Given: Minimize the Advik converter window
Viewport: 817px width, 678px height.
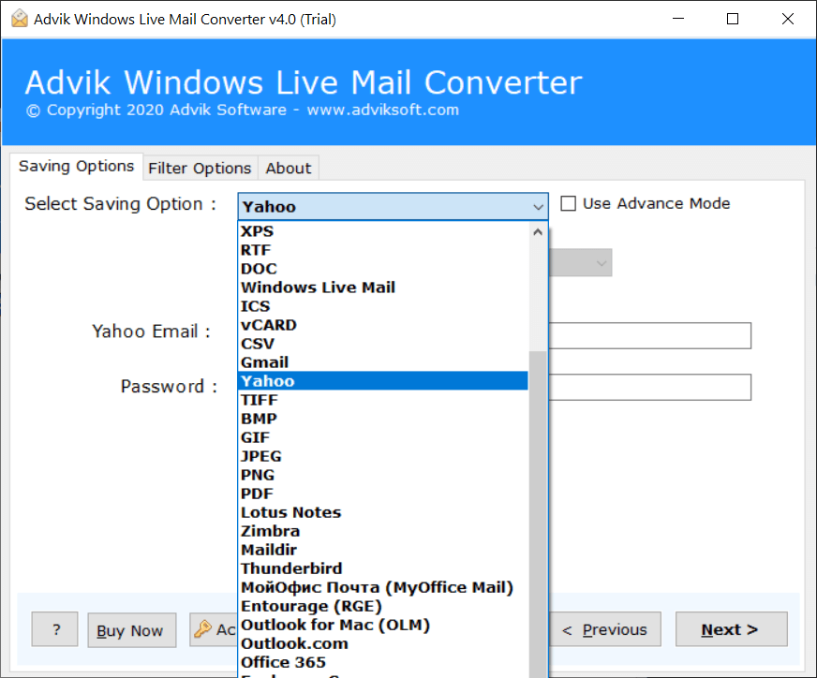Looking at the screenshot, I should pos(678,19).
